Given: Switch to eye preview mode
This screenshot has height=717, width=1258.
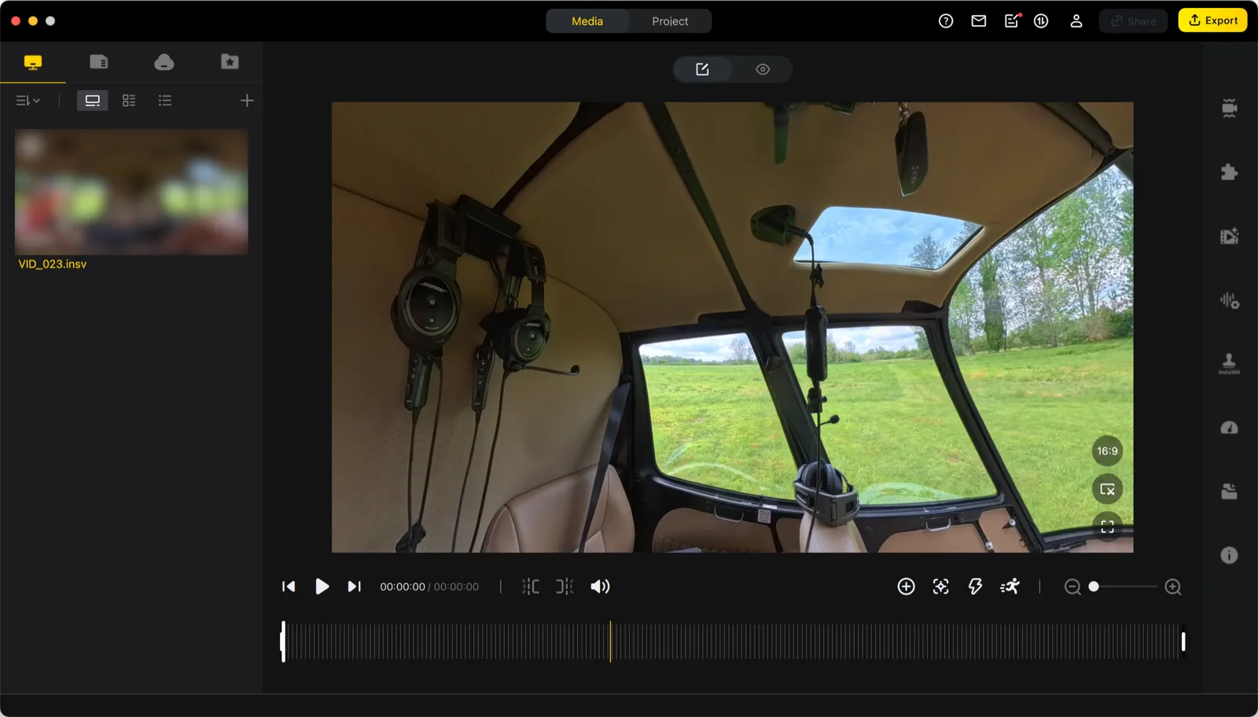Looking at the screenshot, I should pyautogui.click(x=763, y=69).
